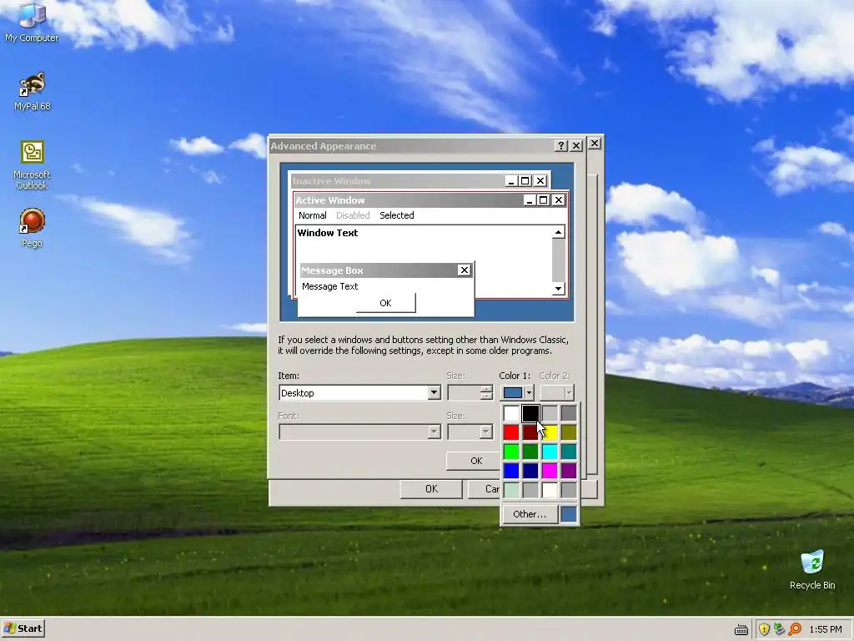854x641 pixels.
Task: Click Disabled menu item in preview
Action: point(353,215)
